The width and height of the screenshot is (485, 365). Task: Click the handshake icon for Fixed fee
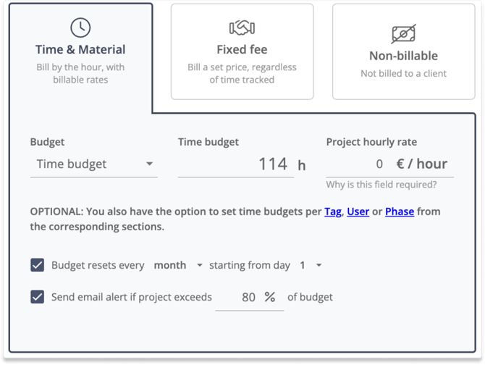click(242, 28)
